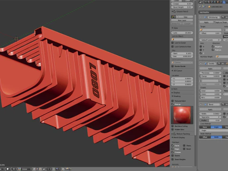This screenshot has width=228, height=171.
Task: Toggle the Faces overlay checkbox
Action: (172, 145)
